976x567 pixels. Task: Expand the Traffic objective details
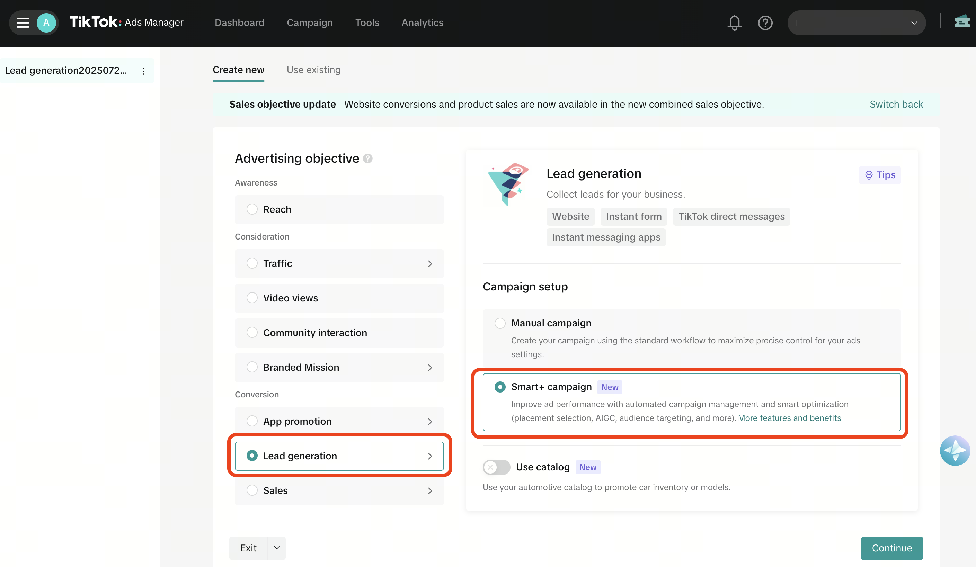(430, 263)
